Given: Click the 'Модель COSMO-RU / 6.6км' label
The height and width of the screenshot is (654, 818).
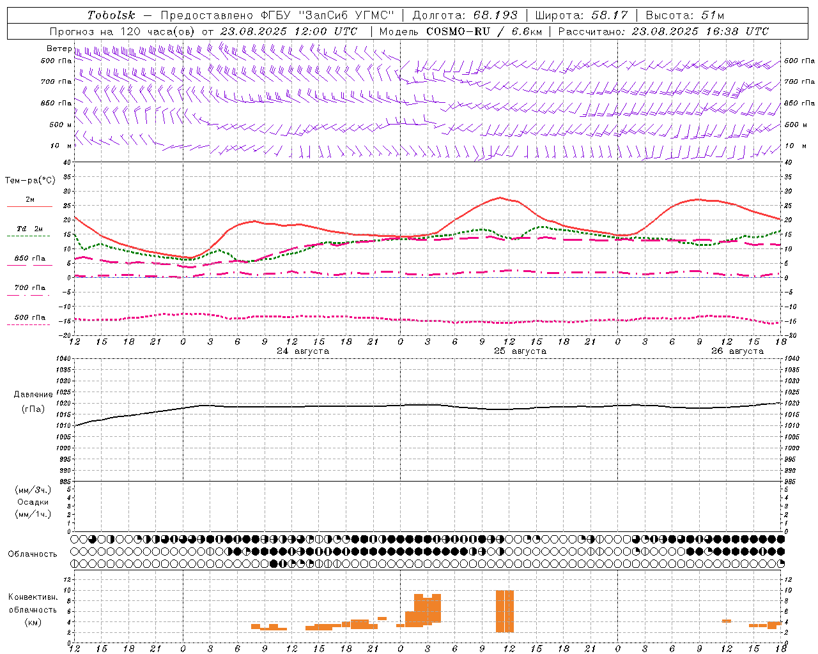Looking at the screenshot, I should point(461,31).
